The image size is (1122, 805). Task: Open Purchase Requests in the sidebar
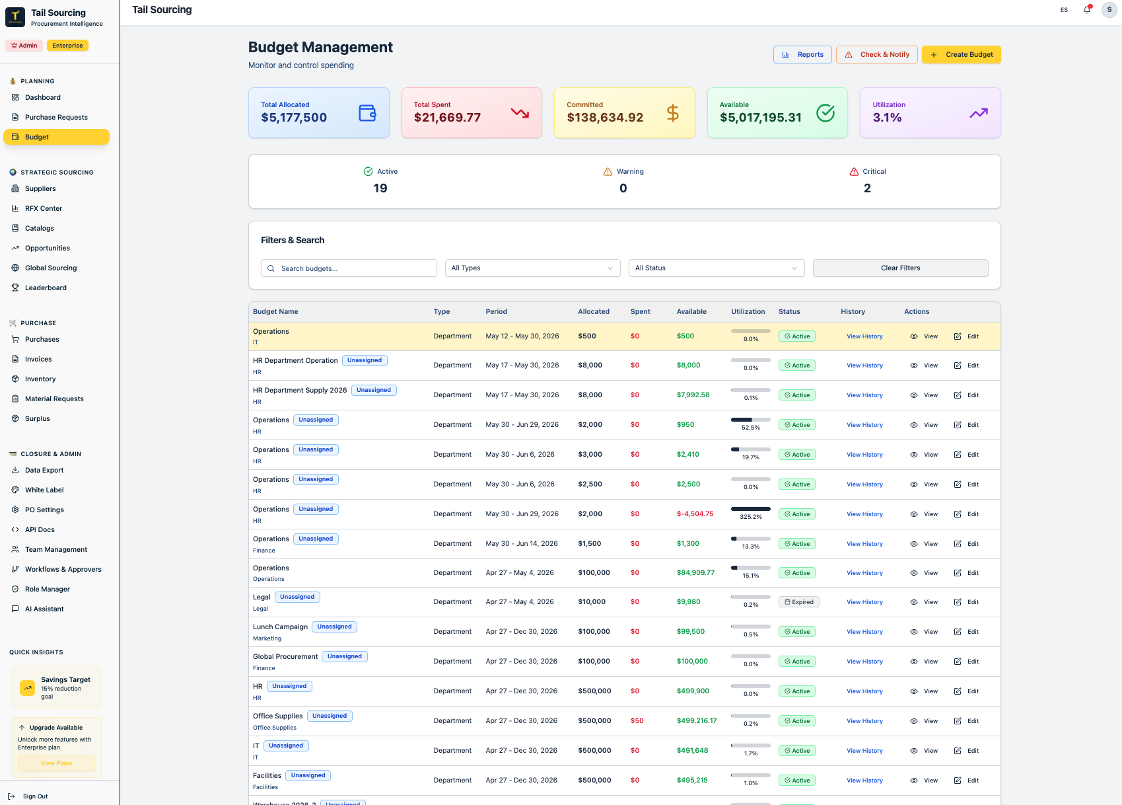pos(56,117)
